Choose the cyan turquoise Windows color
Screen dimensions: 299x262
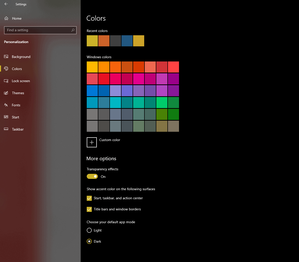pyautogui.click(x=115, y=102)
